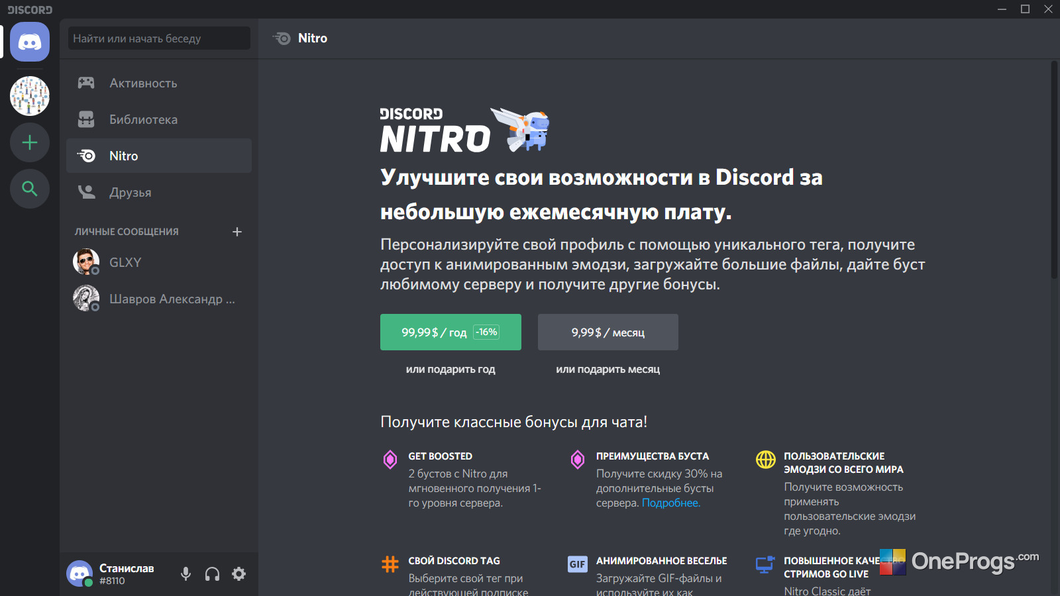
Task: Click 'Получите классные бонусы для чата!' heading
Action: point(514,422)
